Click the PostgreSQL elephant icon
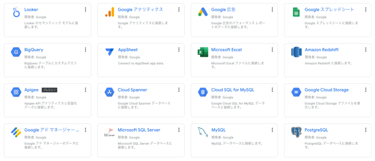The height and width of the screenshot is (161, 375). click(296, 132)
